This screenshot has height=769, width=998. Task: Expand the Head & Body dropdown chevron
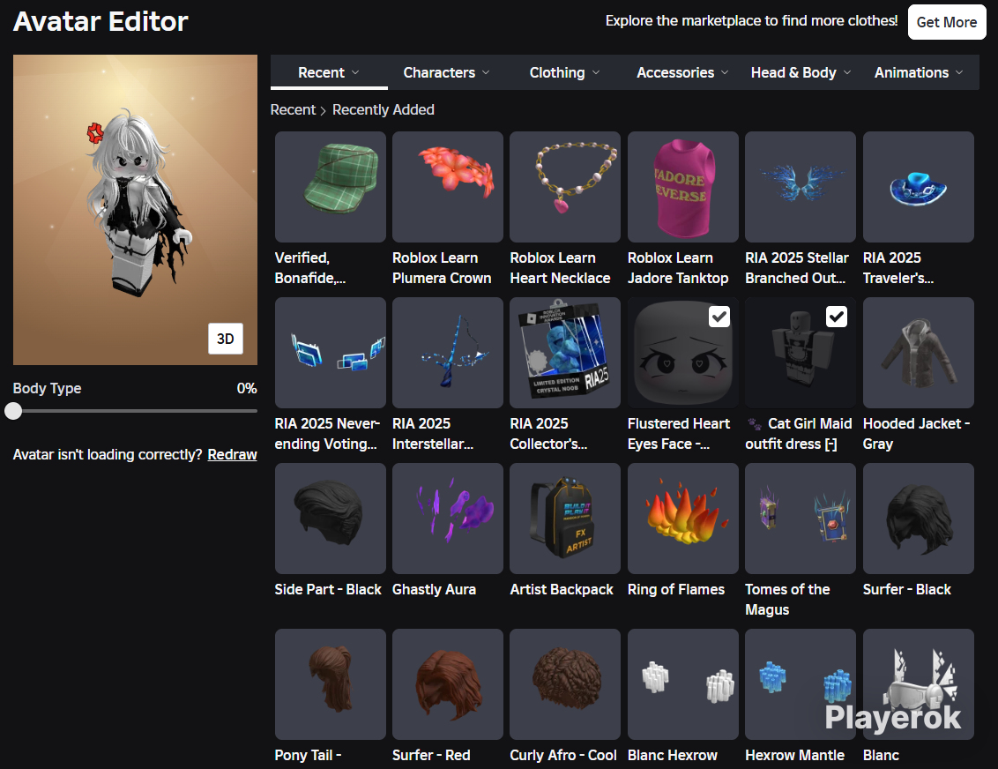[847, 72]
